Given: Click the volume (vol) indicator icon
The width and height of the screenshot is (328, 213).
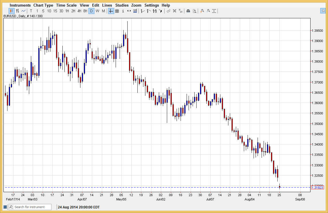Looking at the screenshot, I should (135, 11).
